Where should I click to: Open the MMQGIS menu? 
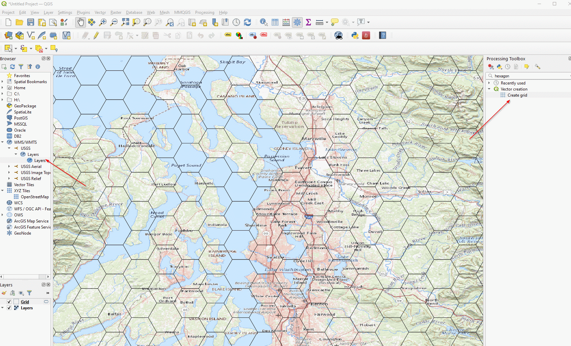click(182, 12)
